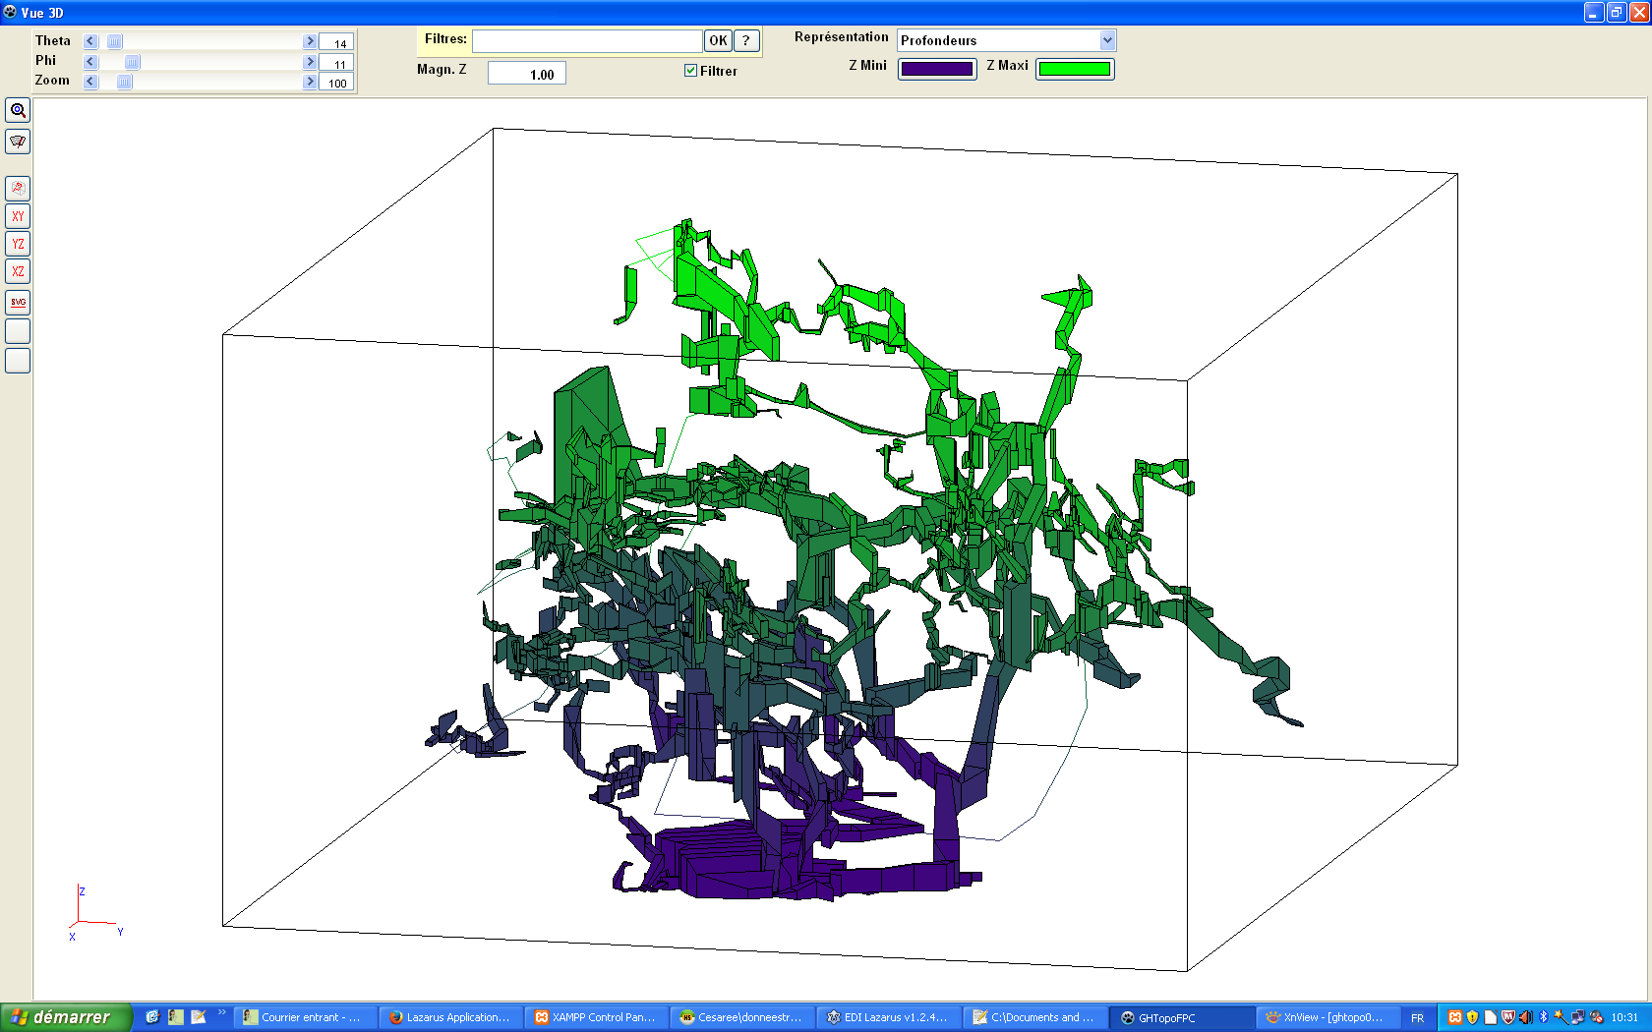Decrease Theta with the left arrow
Image resolution: width=1652 pixels, height=1032 pixels.
90,41
